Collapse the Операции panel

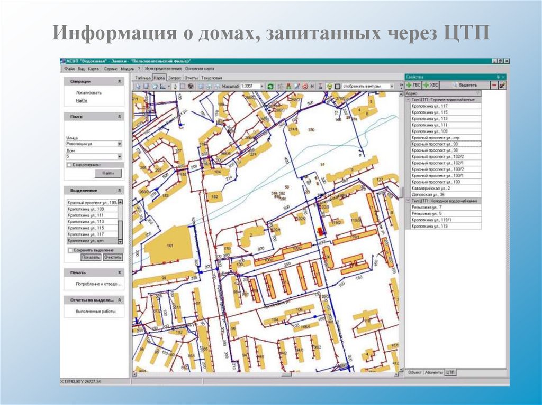pyautogui.click(x=120, y=81)
